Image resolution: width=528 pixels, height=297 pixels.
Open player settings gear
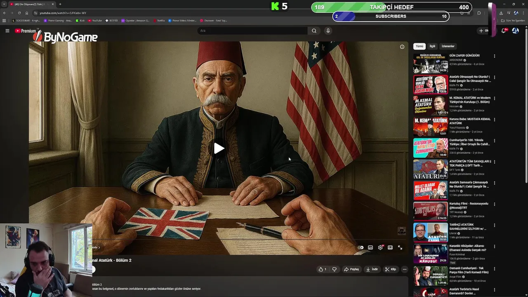pyautogui.click(x=380, y=247)
